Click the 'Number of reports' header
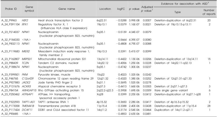Image resolution: width=217 pixels, height=117 pixels. point(209,12)
